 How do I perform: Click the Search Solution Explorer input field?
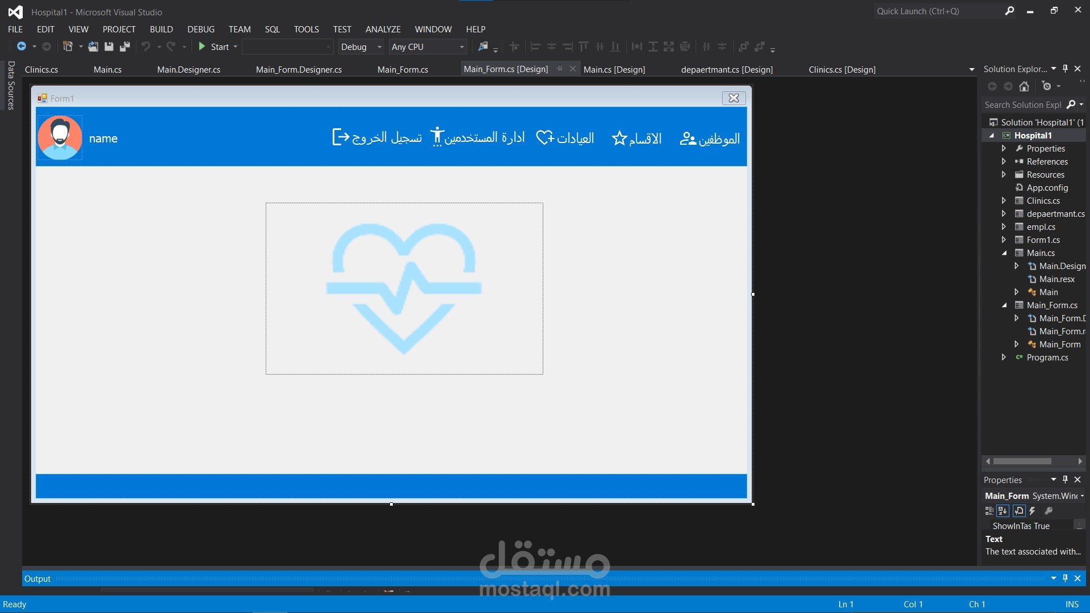(1022, 104)
